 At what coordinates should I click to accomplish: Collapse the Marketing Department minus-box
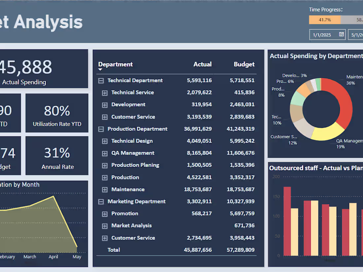click(101, 201)
